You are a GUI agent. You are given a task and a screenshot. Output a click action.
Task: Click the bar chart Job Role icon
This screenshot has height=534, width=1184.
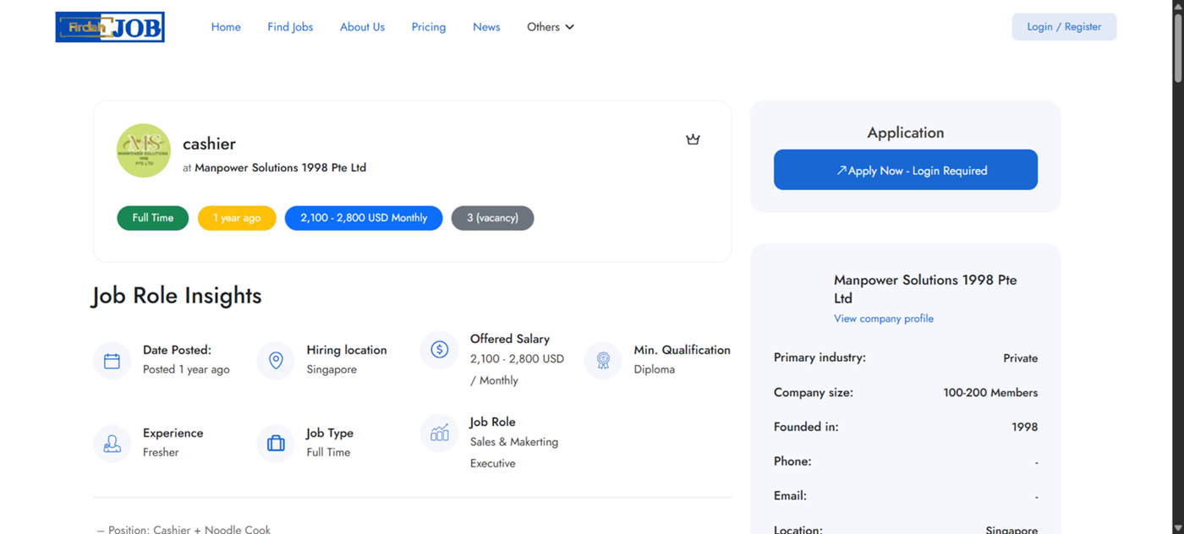pyautogui.click(x=439, y=433)
